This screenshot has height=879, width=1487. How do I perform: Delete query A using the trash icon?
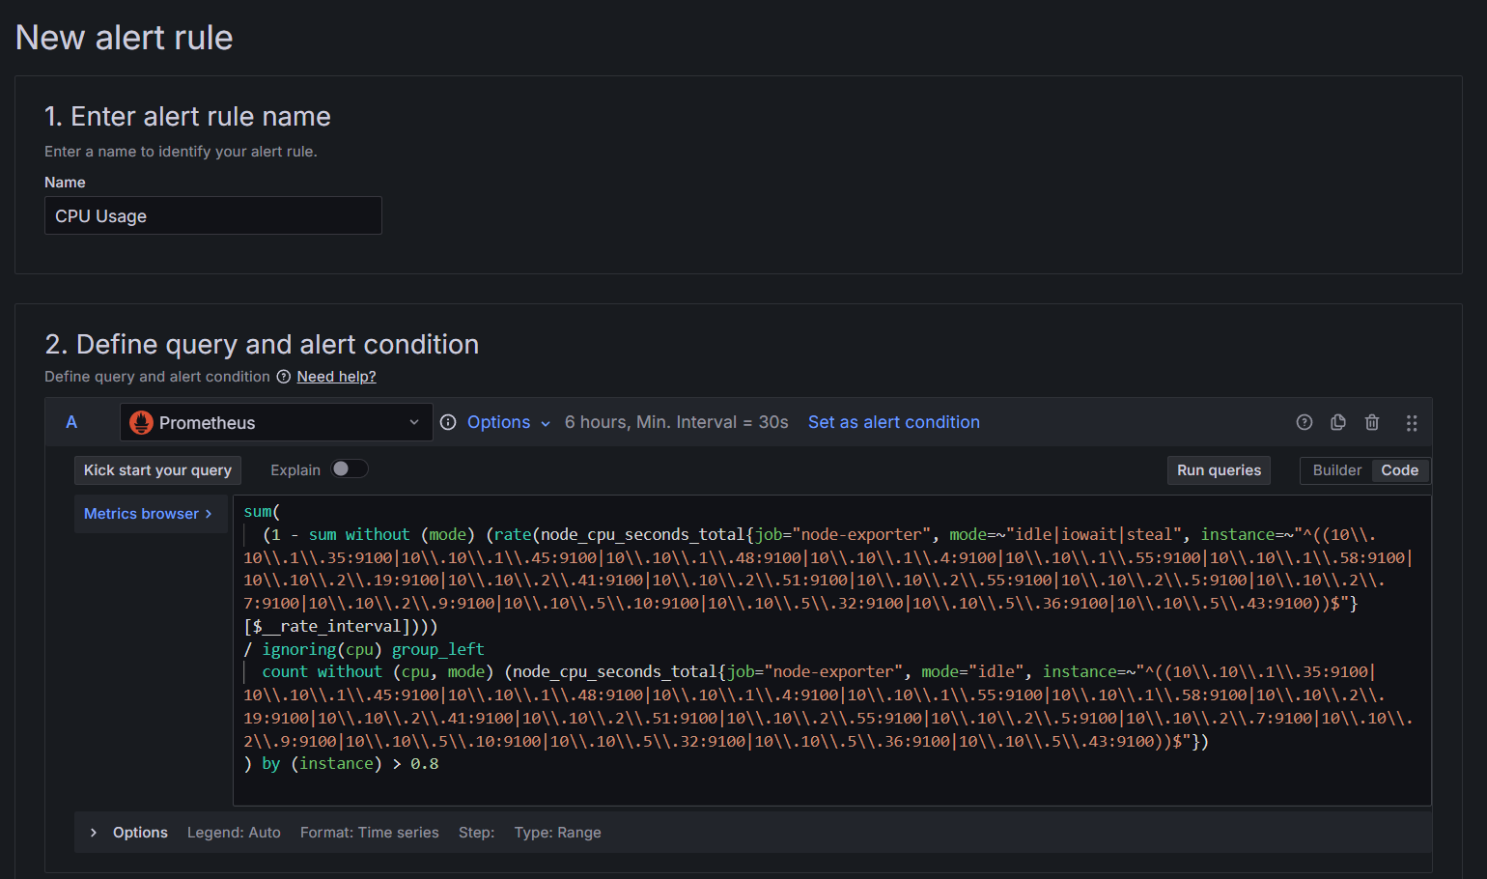click(x=1372, y=422)
